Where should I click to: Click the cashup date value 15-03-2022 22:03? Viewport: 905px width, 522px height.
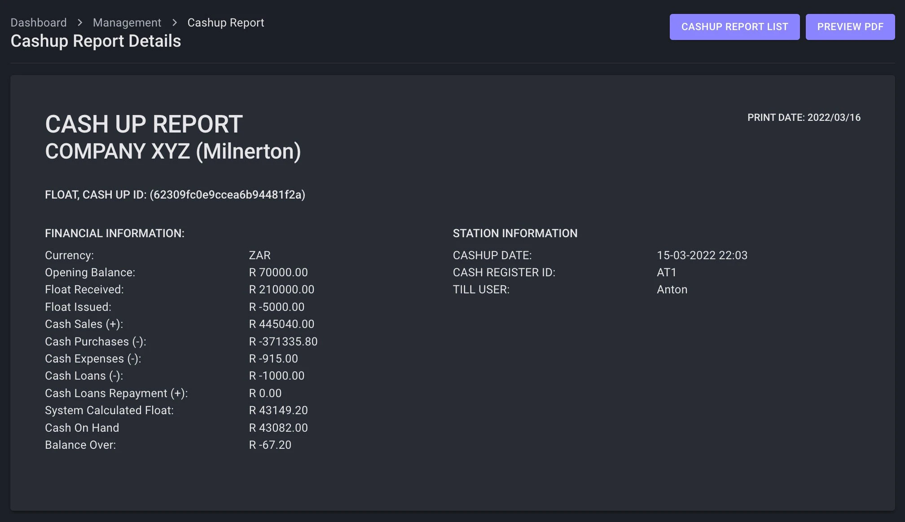702,255
